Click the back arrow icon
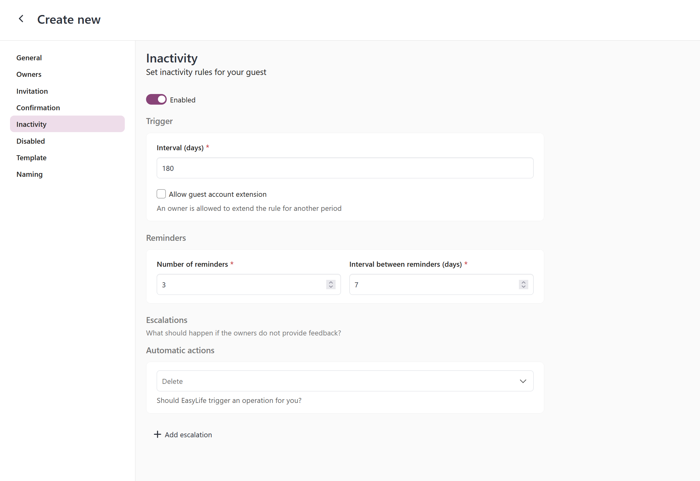The width and height of the screenshot is (700, 481). coord(21,19)
